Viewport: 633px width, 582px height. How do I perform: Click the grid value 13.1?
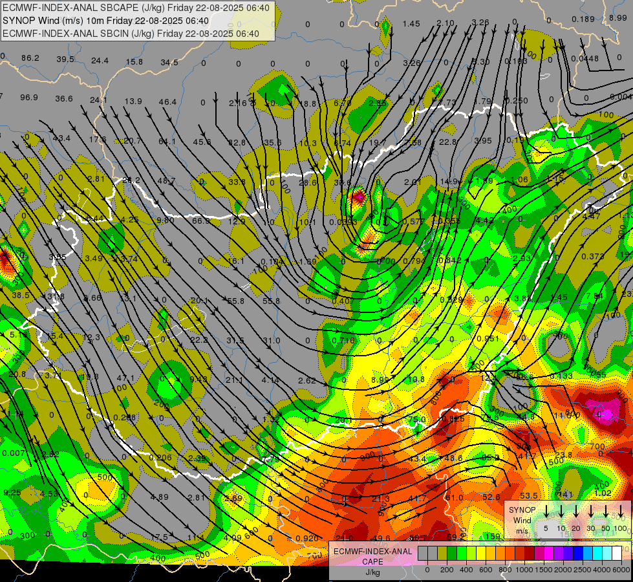(x=129, y=299)
